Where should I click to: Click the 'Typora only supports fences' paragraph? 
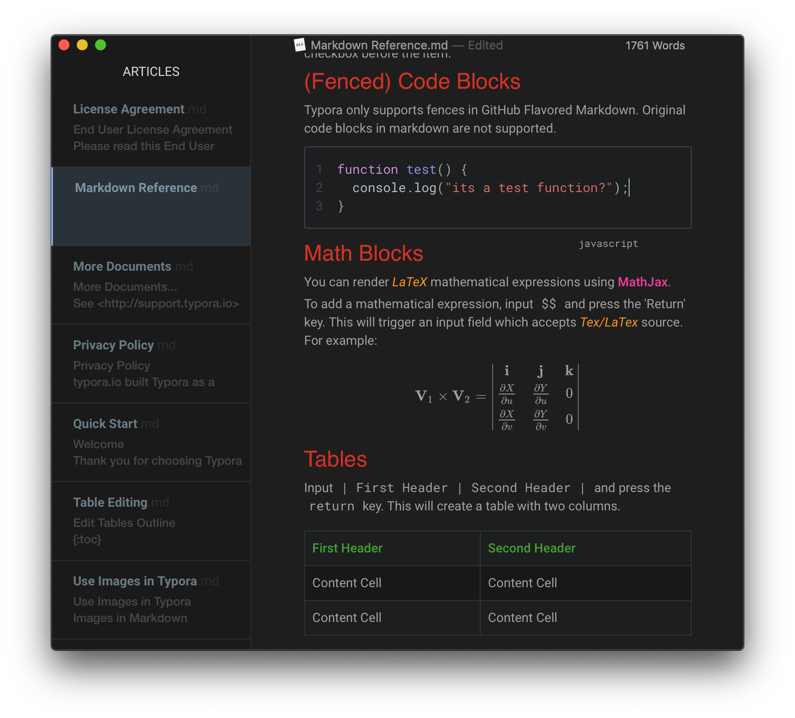495,119
